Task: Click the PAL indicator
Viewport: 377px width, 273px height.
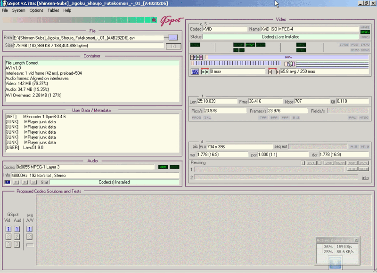Action: [352, 117]
